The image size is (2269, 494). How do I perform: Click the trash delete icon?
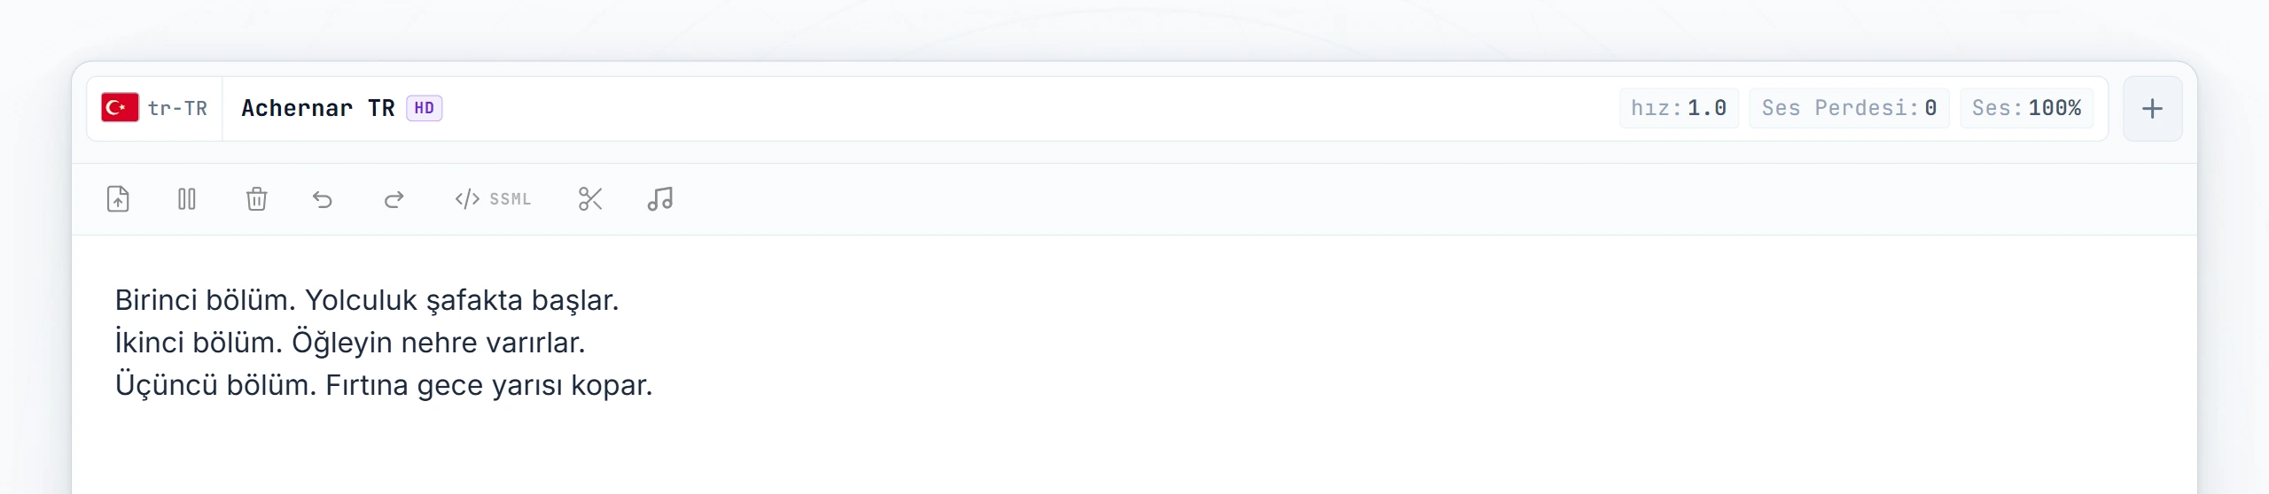click(256, 199)
